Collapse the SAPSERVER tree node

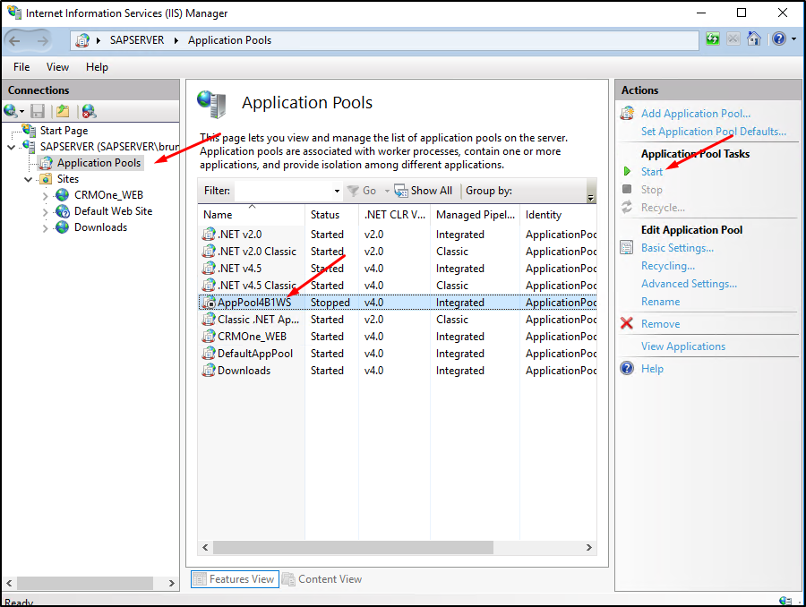pos(11,147)
